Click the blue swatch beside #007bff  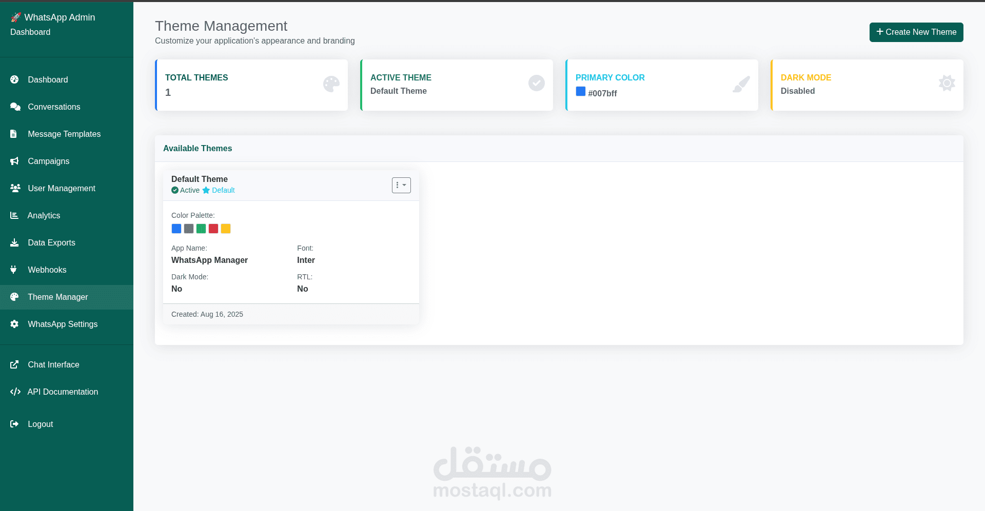(581, 91)
